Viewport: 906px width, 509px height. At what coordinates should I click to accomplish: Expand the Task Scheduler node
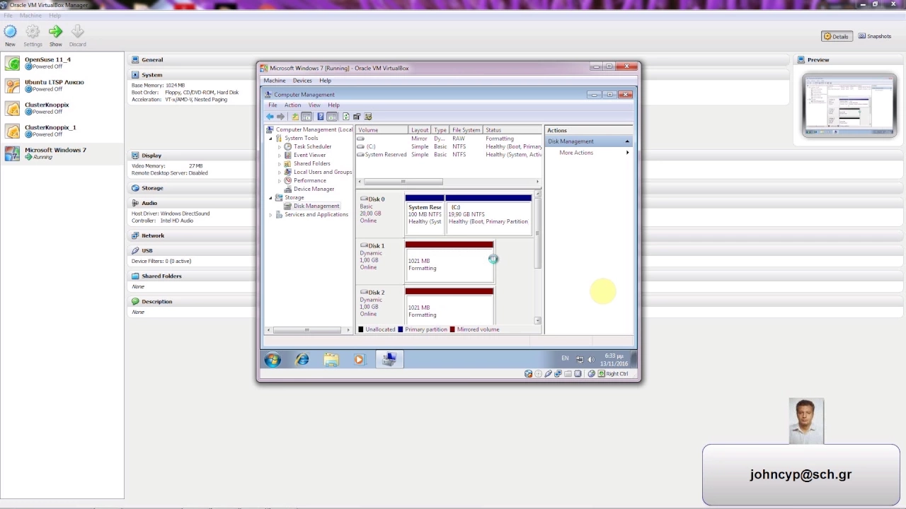pos(279,147)
